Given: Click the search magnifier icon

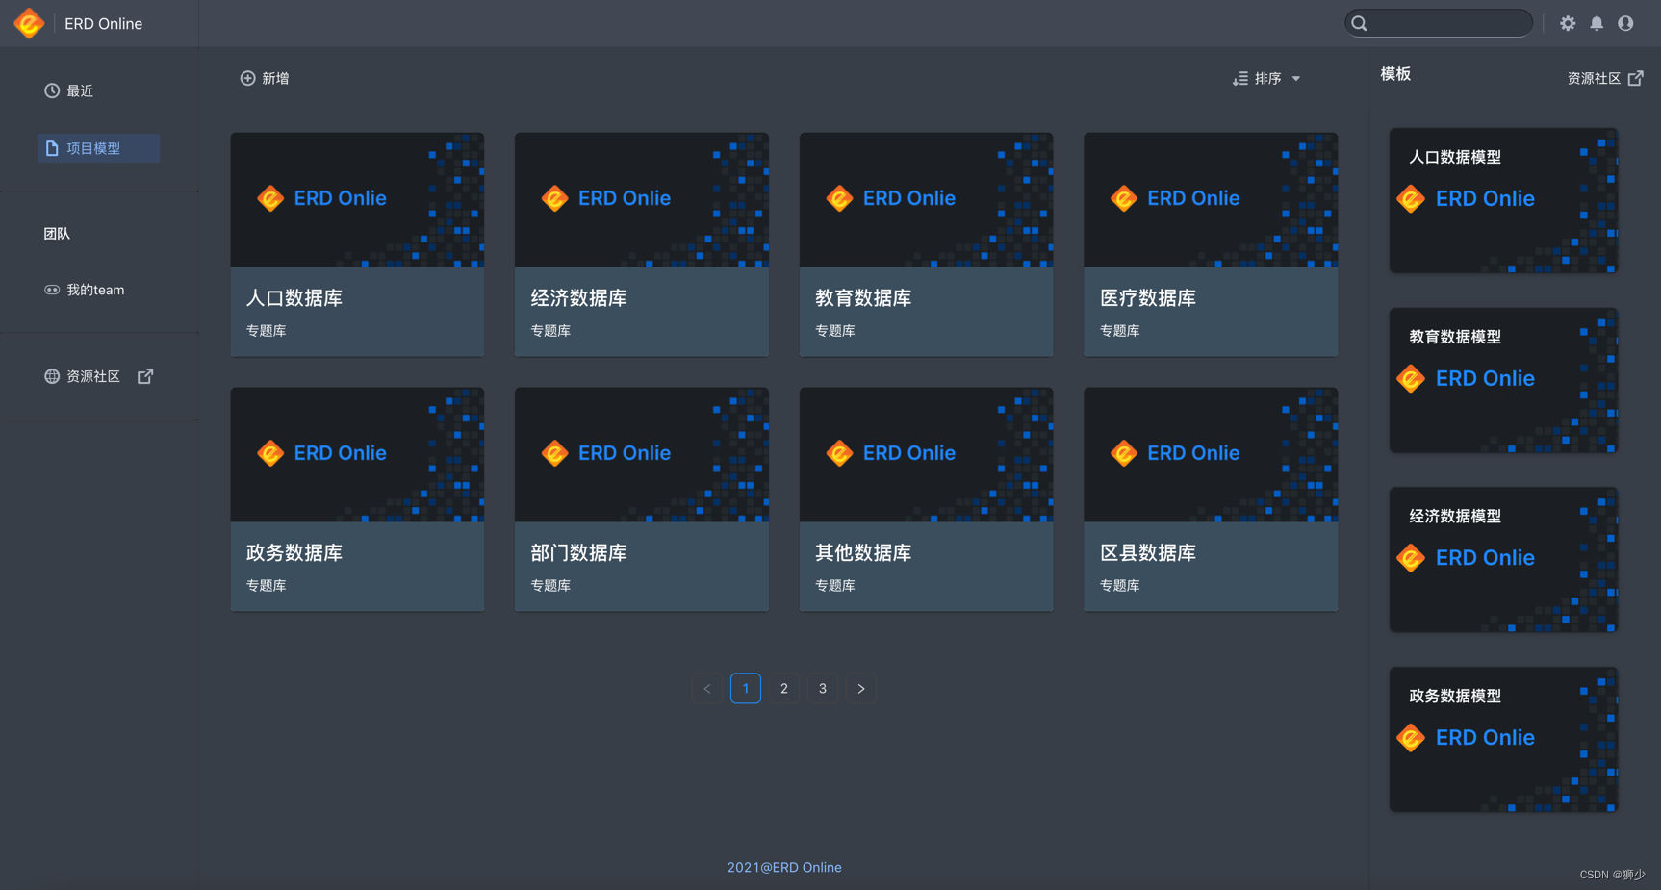Looking at the screenshot, I should (1359, 23).
